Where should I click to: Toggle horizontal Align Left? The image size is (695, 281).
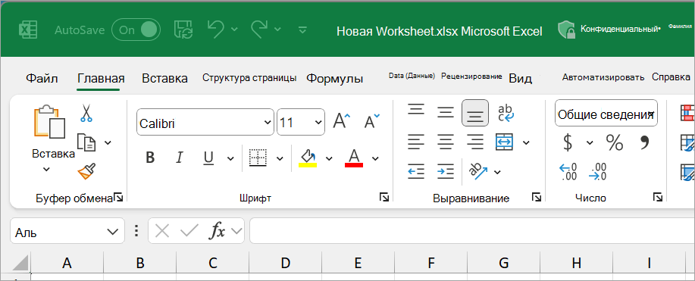tap(416, 142)
